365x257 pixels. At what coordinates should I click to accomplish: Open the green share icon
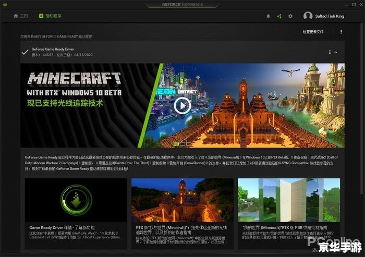(x=279, y=16)
